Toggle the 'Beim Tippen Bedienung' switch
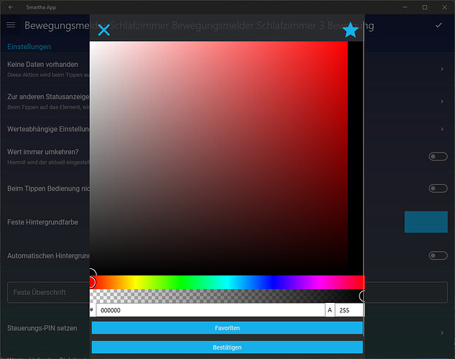 tap(437, 188)
